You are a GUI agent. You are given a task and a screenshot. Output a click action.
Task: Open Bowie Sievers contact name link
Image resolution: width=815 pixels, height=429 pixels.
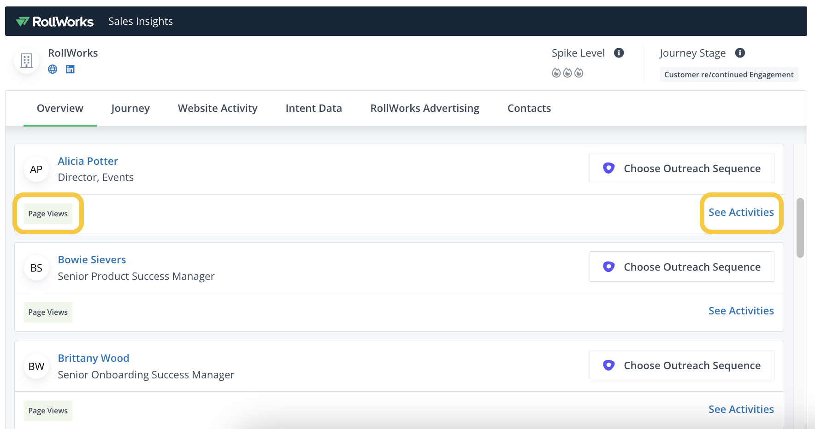click(92, 260)
